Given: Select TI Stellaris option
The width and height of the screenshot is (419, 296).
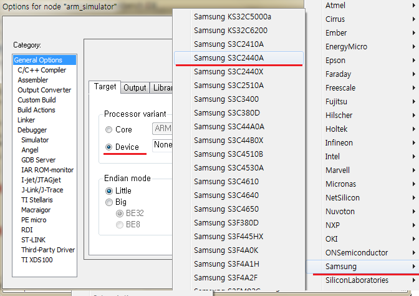Looking at the screenshot, I should pyautogui.click(x=37, y=200).
